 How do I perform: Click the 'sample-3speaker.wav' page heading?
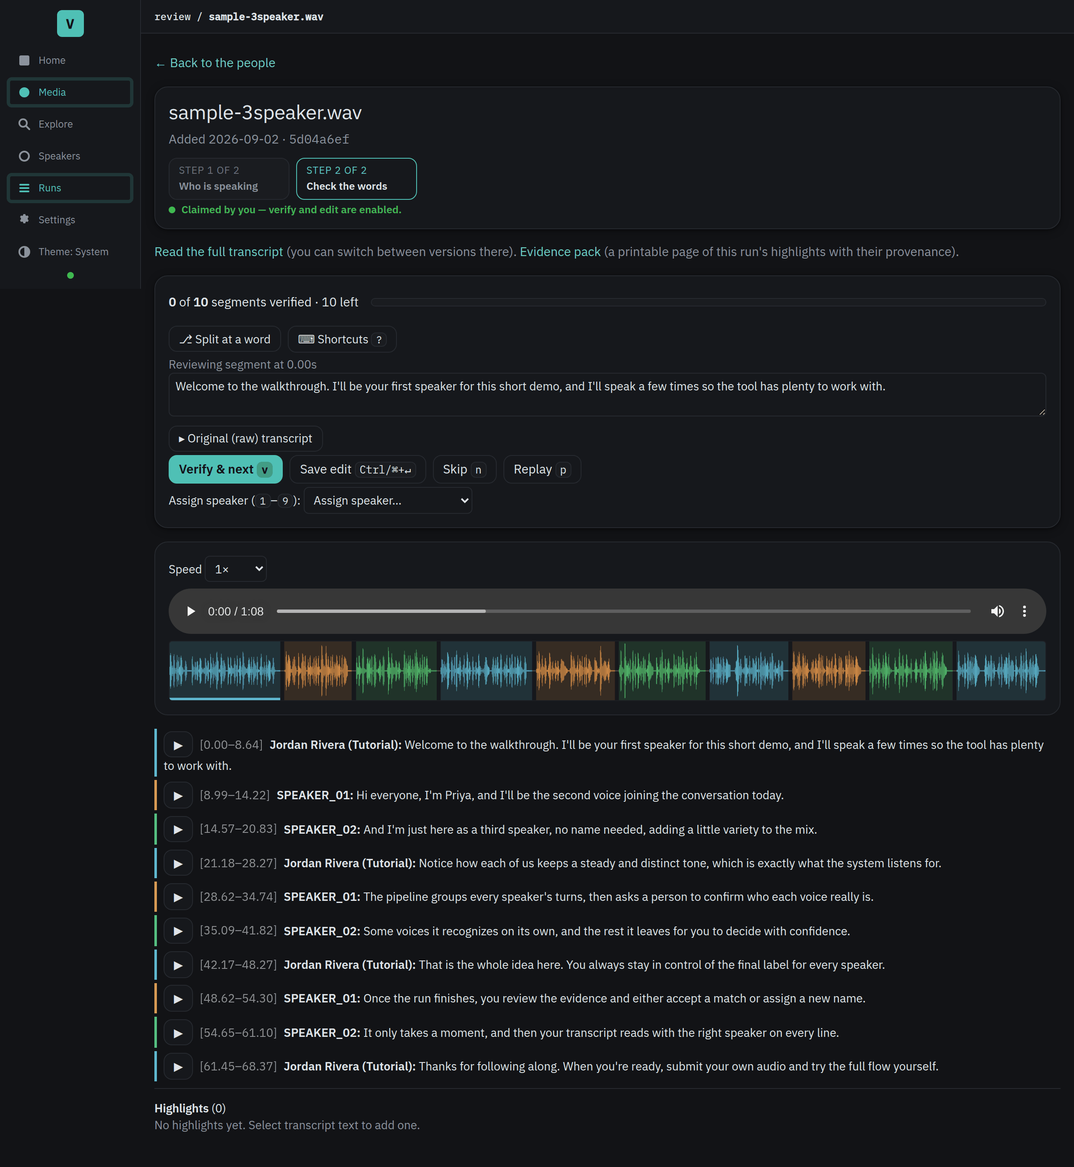pyautogui.click(x=265, y=113)
